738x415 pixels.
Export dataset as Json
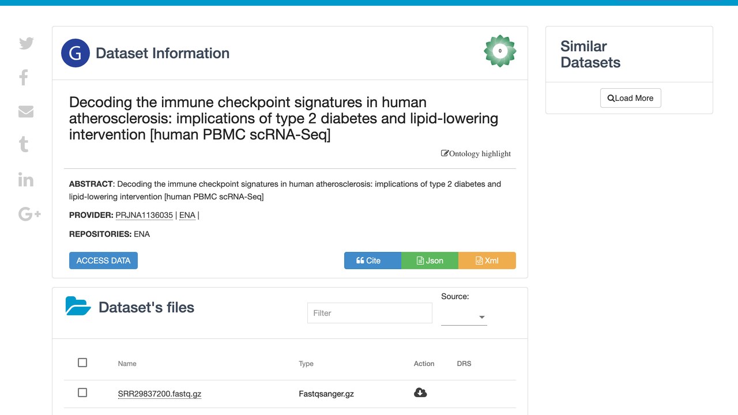430,261
